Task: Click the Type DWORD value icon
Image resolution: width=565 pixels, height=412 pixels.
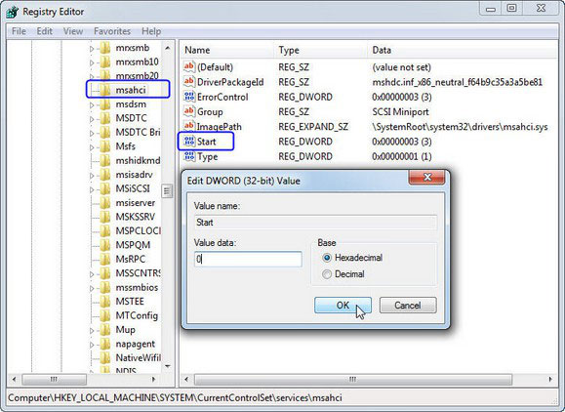Action: pos(189,156)
